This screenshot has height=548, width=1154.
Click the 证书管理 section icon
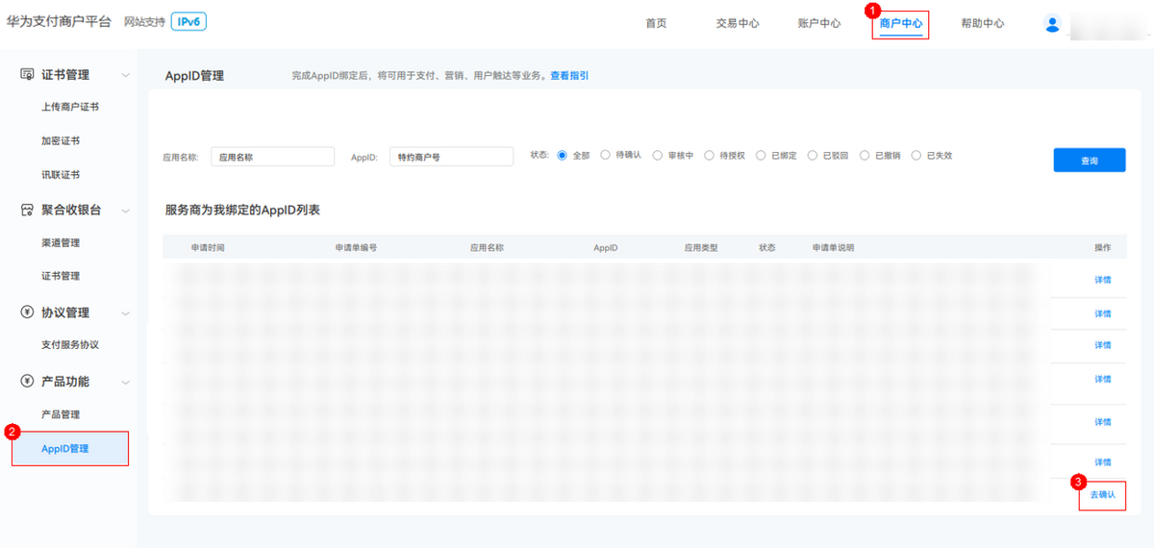point(27,75)
